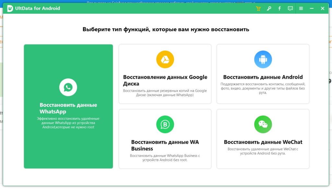Click the green WeChat icon
332x189 pixels.
(263, 124)
